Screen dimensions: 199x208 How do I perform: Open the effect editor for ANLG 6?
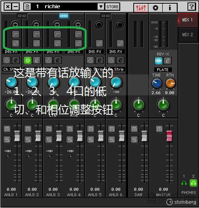point(121,60)
